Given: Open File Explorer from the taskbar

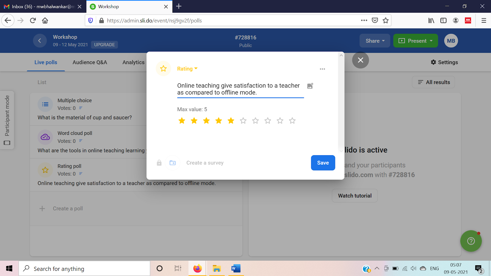Looking at the screenshot, I should click(217, 269).
